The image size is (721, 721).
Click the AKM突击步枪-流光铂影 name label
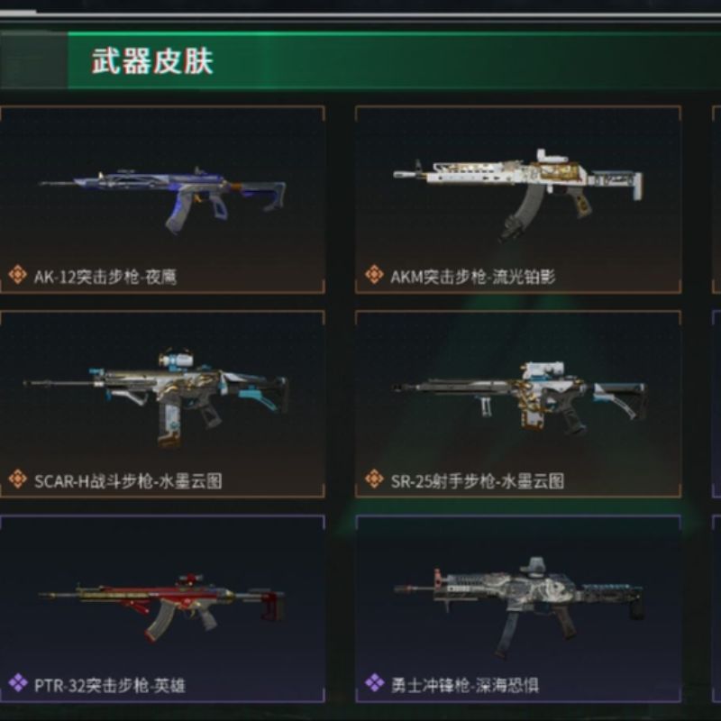pos(472,277)
